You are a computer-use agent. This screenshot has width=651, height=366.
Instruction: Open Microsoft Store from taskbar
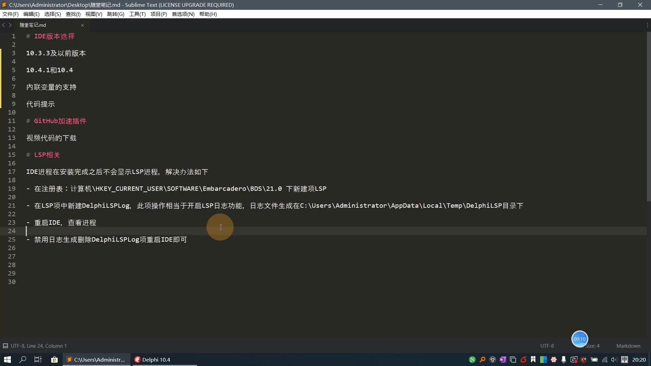coord(54,360)
